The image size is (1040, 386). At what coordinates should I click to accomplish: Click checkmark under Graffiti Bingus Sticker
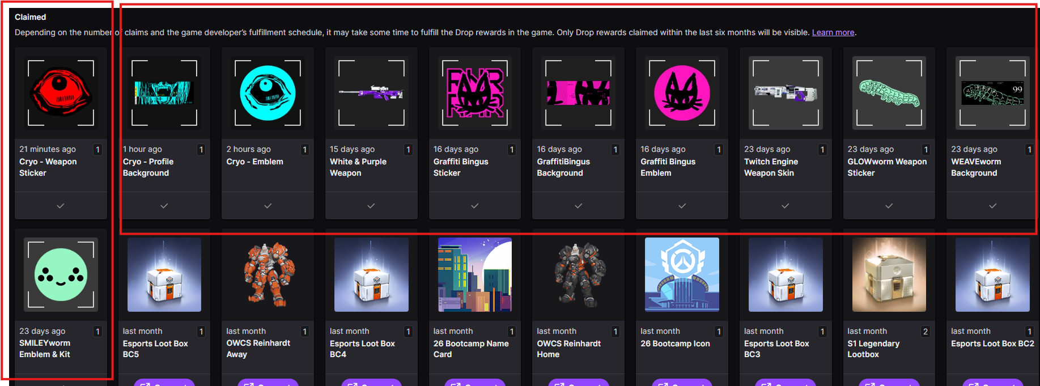[x=475, y=206]
